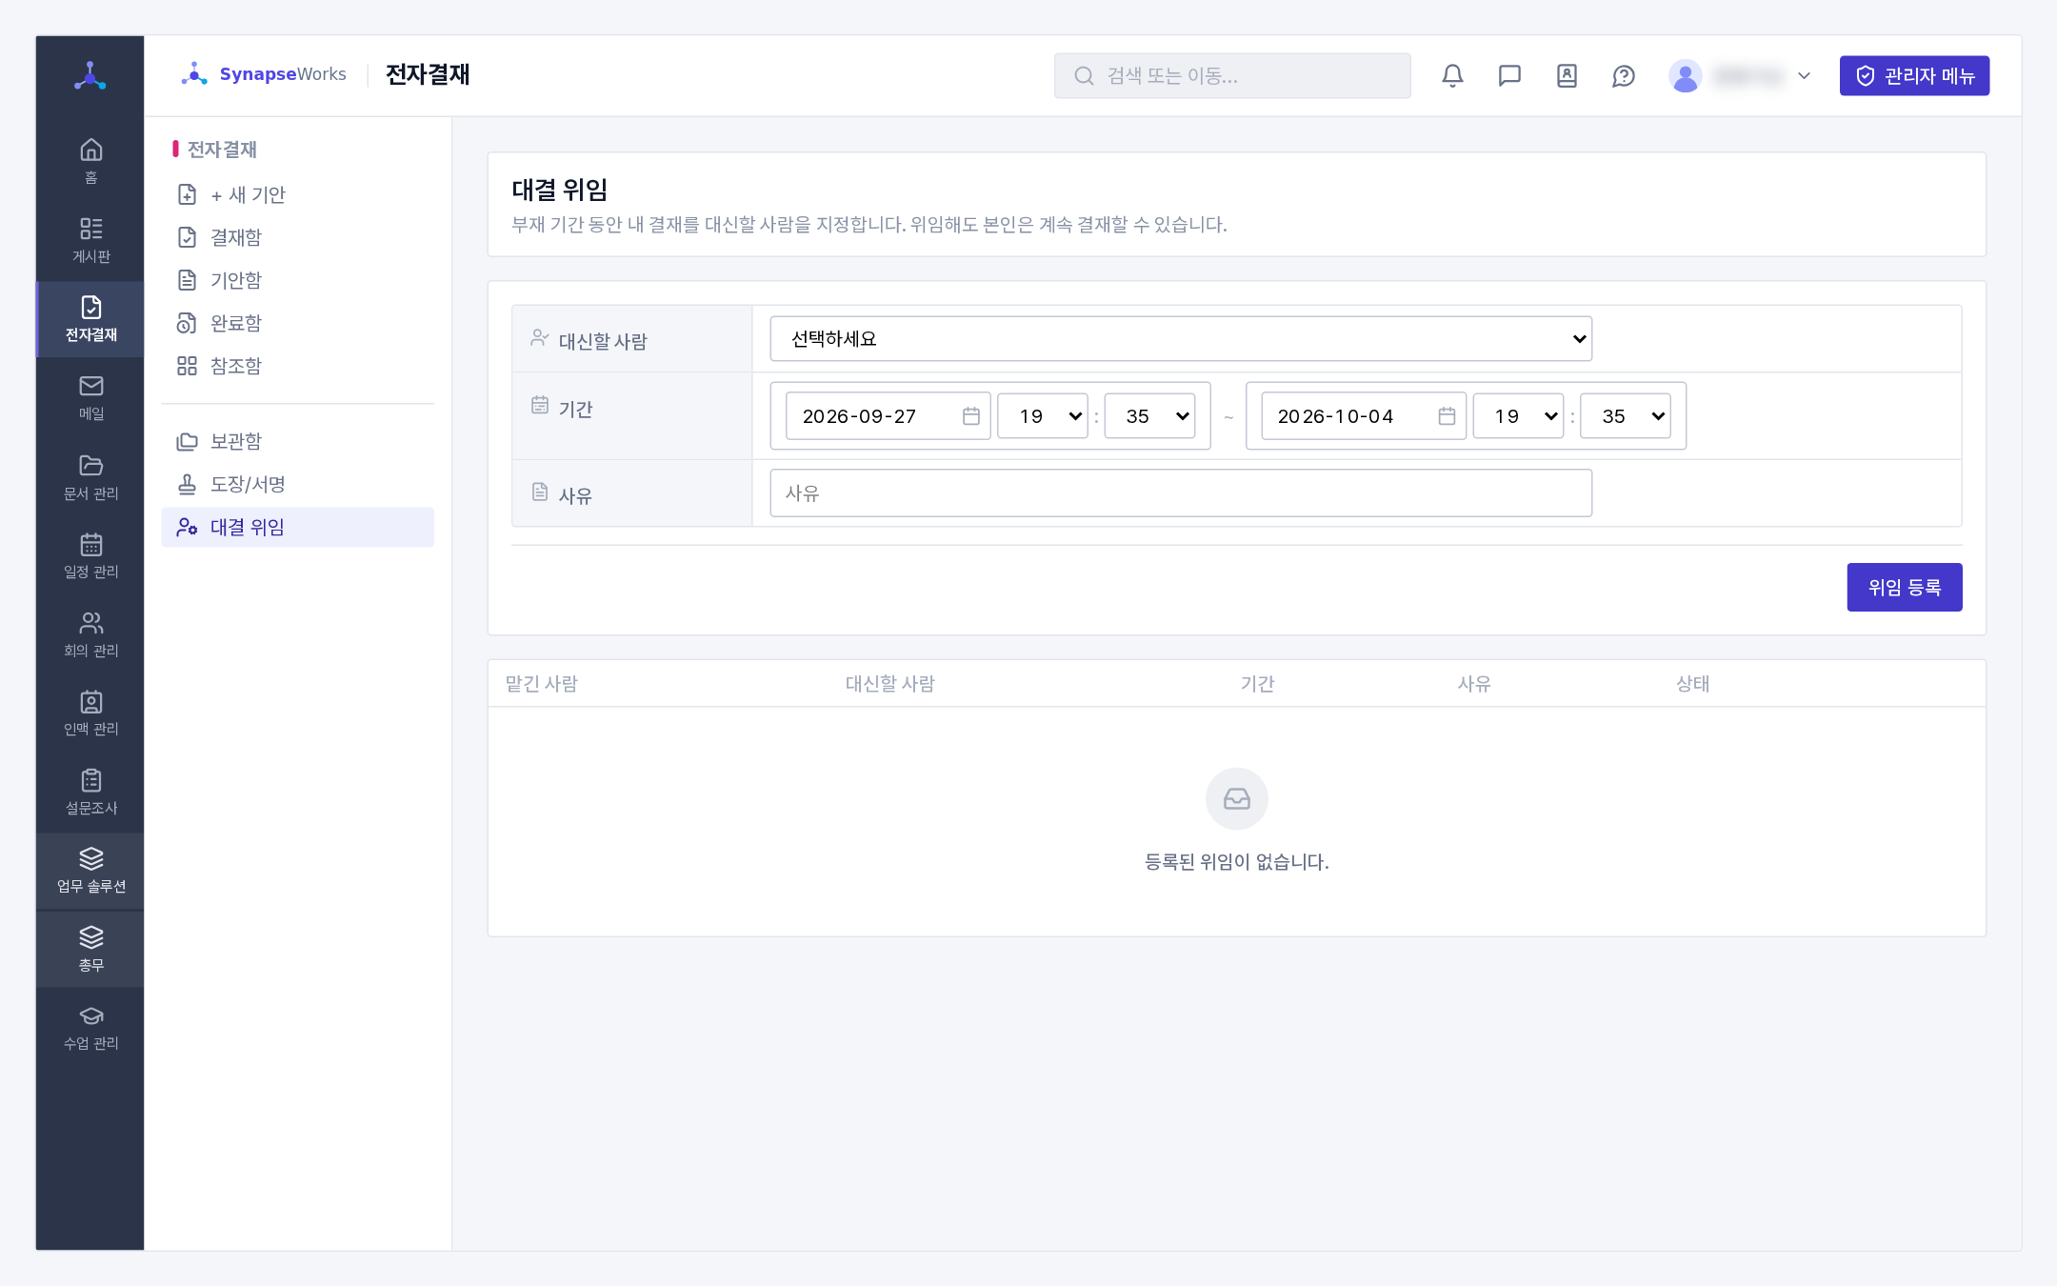Open the 참조함 menu item
Image resolution: width=2057 pixels, height=1286 pixels.
coord(297,366)
